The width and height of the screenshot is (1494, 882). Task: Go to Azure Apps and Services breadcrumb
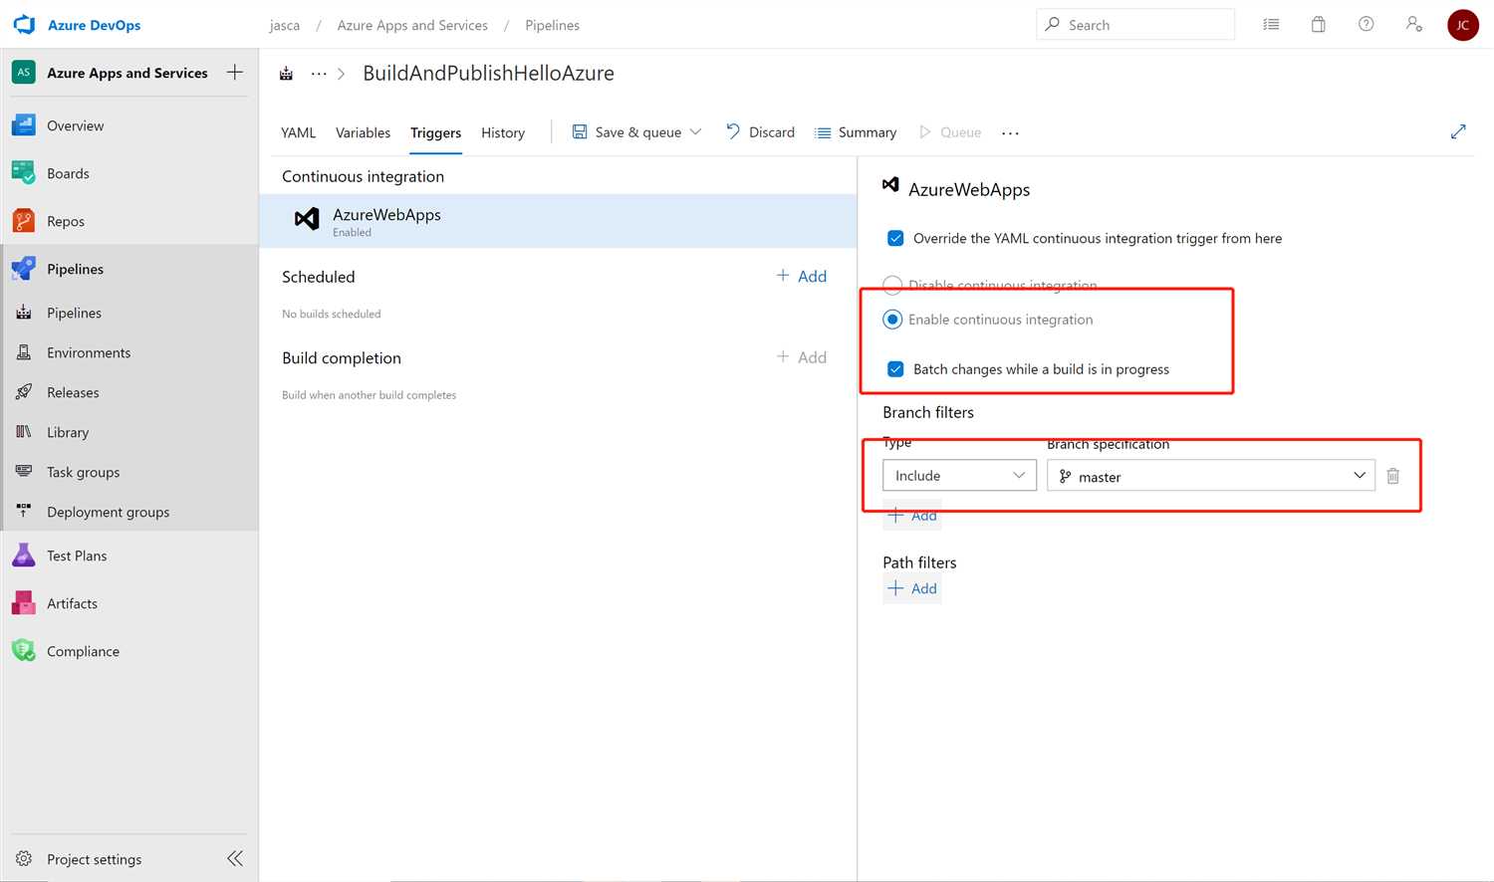pos(412,25)
